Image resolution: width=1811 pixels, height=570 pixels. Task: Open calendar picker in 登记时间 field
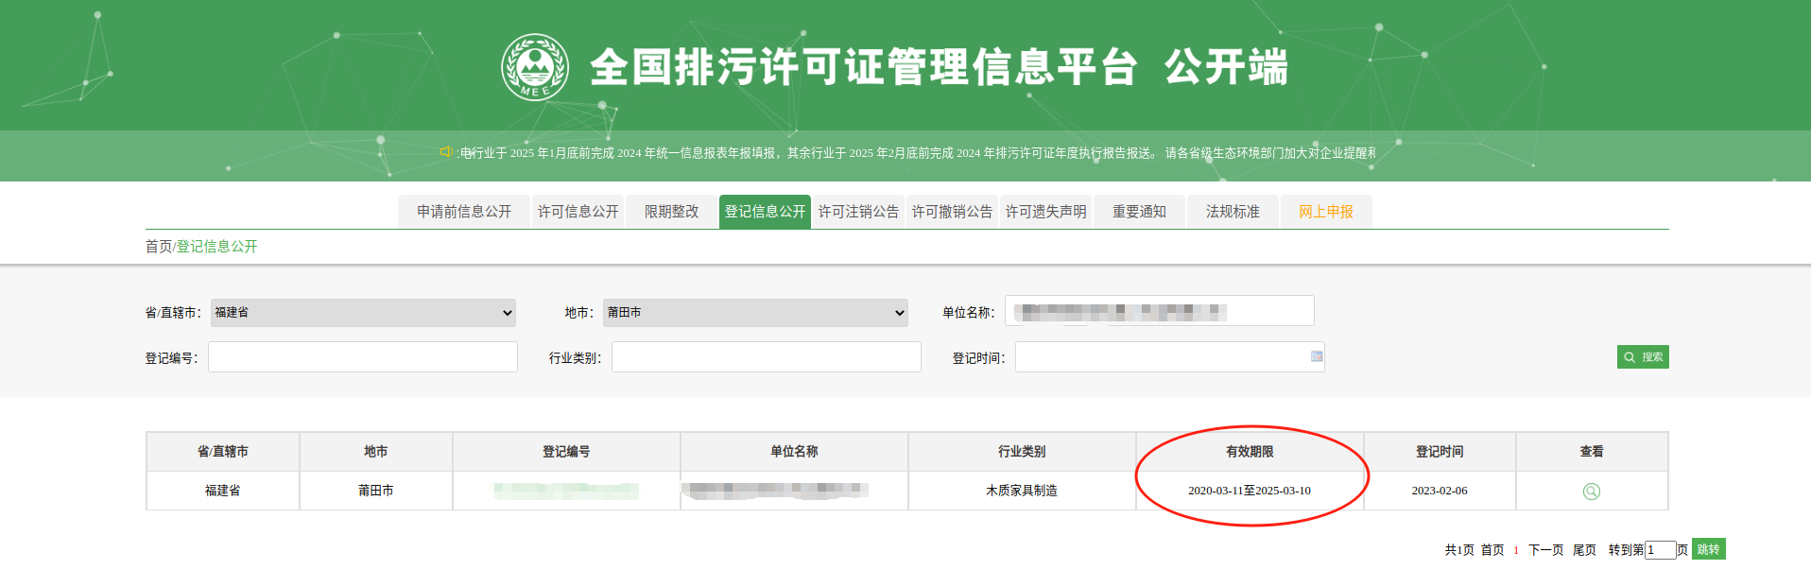click(x=1316, y=356)
